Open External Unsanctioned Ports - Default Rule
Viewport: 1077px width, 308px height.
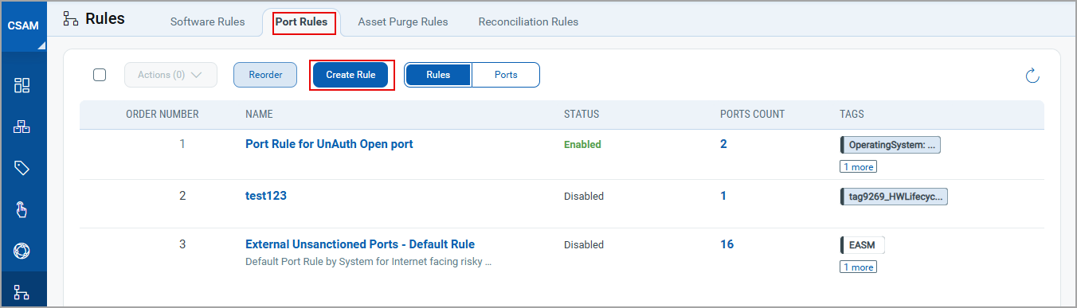[360, 244]
